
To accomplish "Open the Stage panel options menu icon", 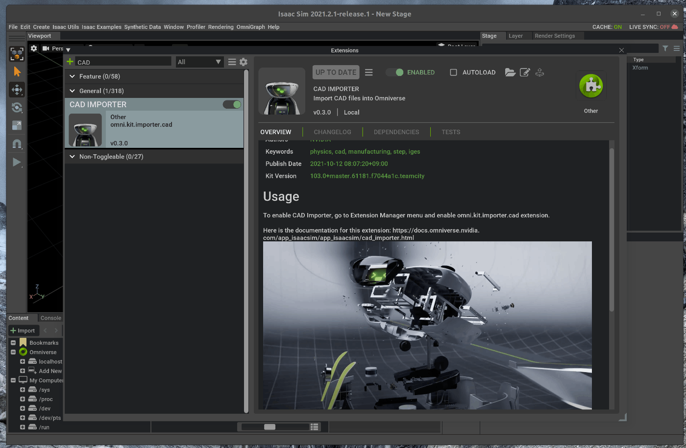I will click(x=677, y=48).
